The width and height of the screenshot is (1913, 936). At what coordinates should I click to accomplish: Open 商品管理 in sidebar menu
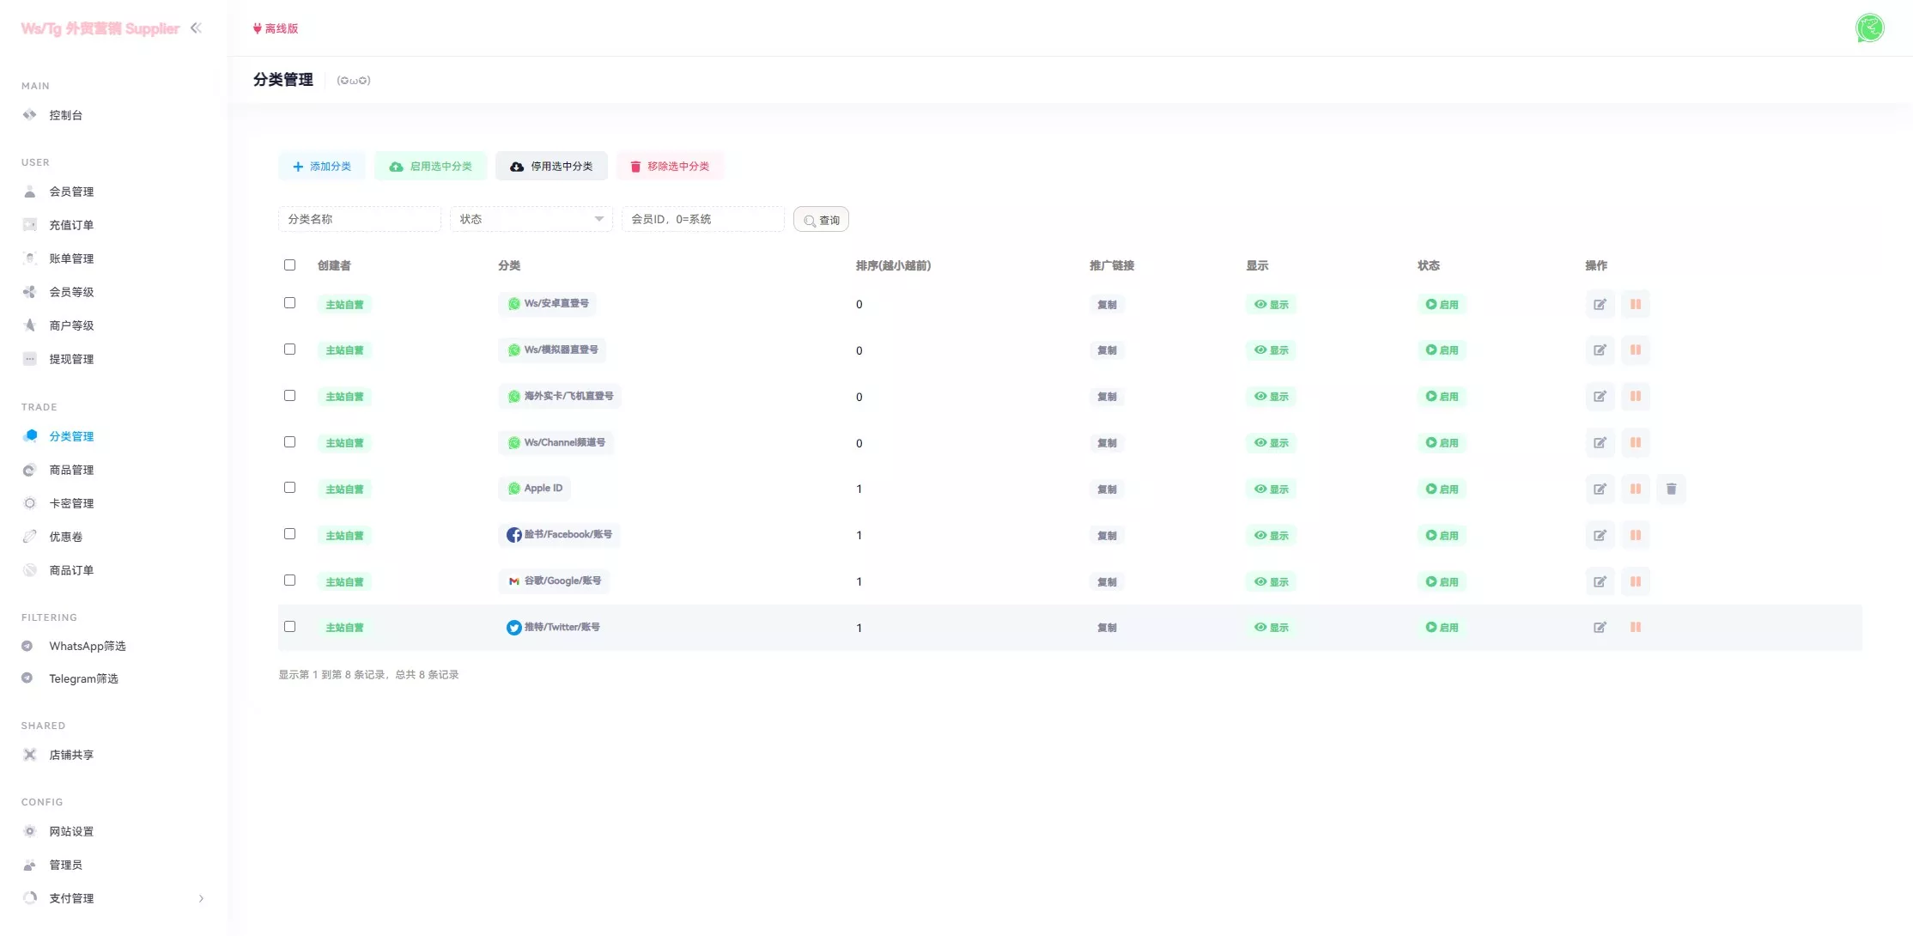[x=71, y=470]
